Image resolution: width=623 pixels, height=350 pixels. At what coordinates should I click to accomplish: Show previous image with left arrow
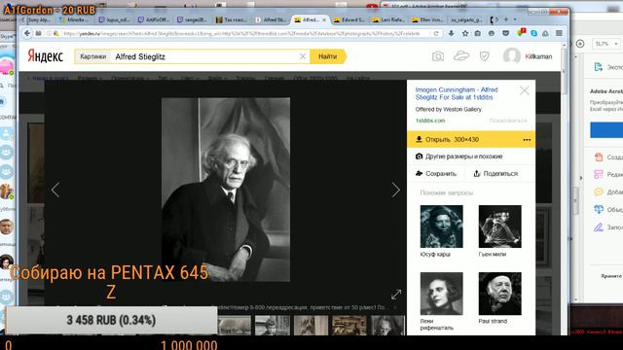55,190
